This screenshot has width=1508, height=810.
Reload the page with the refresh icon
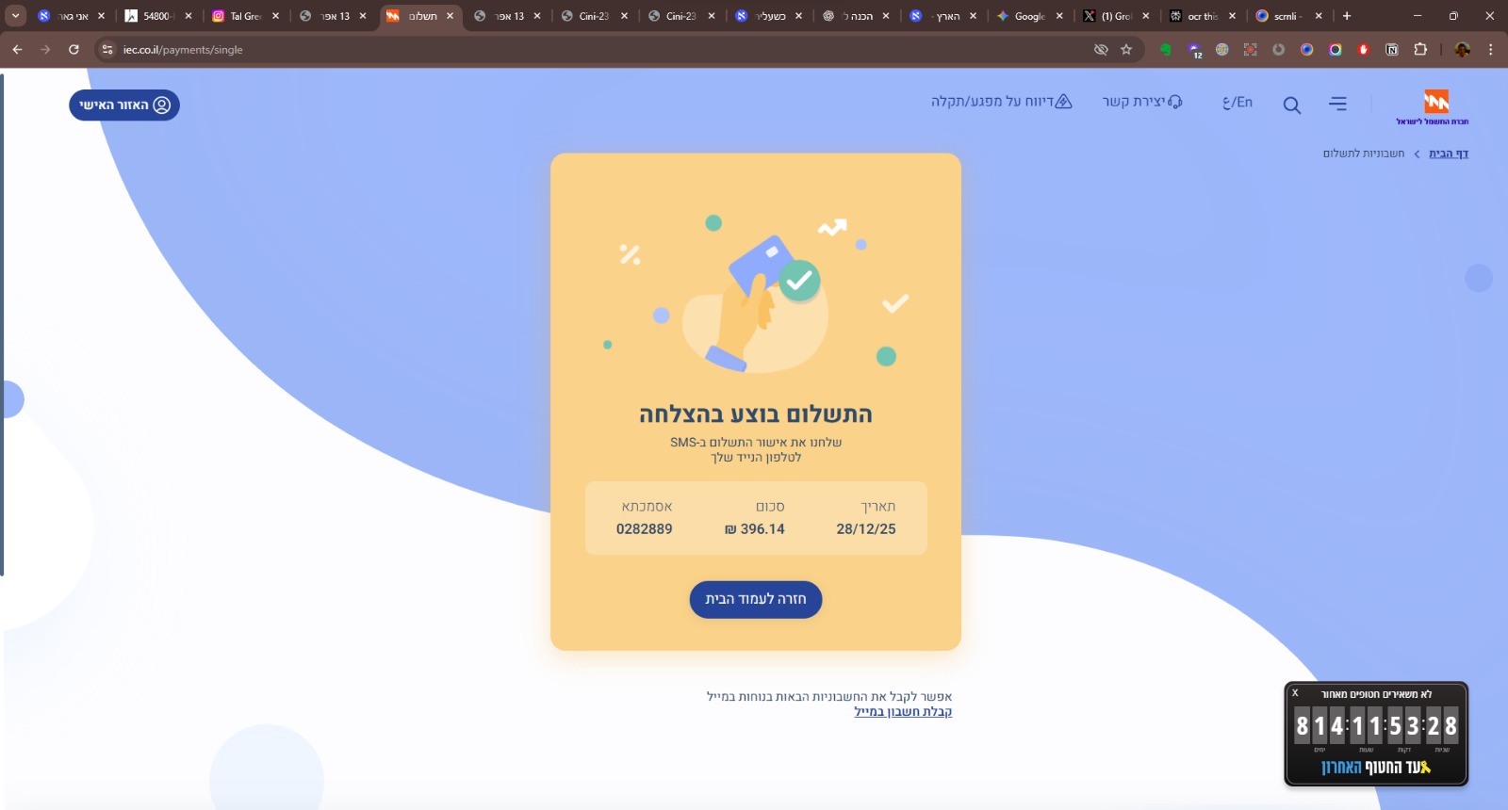click(x=74, y=50)
